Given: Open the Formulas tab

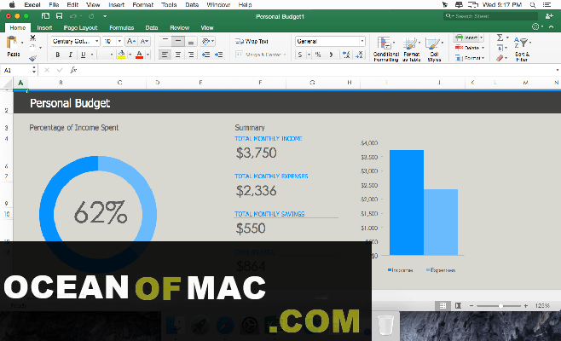Looking at the screenshot, I should point(122,27).
